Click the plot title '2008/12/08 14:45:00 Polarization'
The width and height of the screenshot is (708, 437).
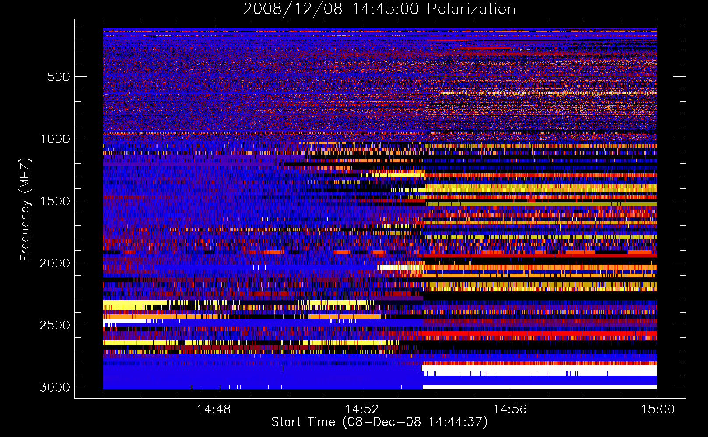[379, 9]
